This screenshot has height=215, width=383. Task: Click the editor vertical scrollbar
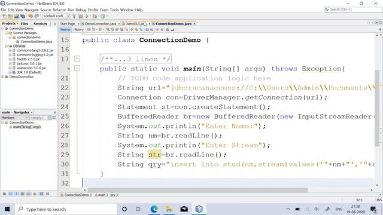[x=377, y=108]
